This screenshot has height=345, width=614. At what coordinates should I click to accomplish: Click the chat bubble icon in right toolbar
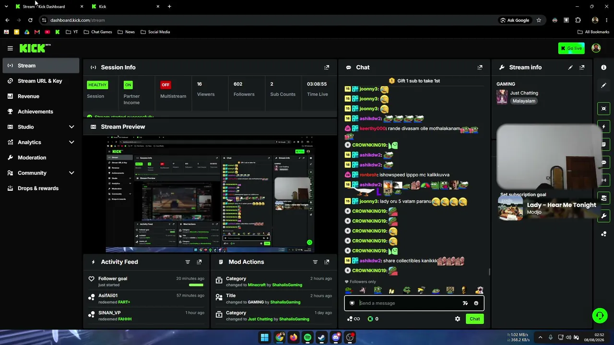point(603,162)
